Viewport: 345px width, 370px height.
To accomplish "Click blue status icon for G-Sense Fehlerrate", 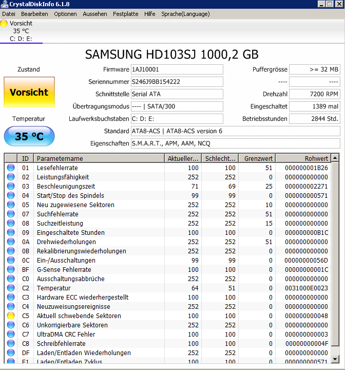I will 11,269.
